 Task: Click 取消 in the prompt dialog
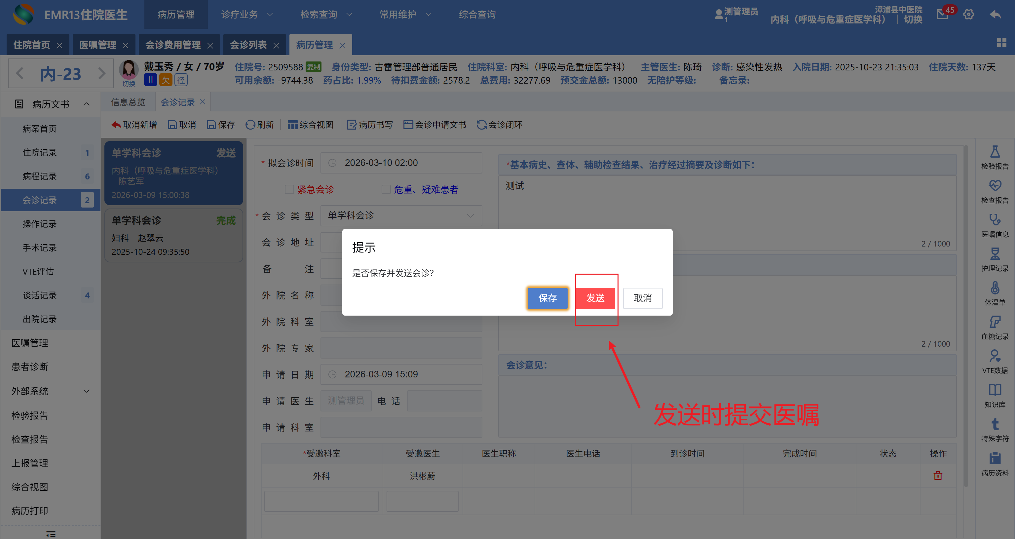(642, 298)
